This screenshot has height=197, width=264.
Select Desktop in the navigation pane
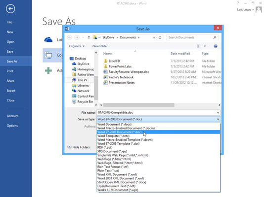pyautogui.click(x=78, y=58)
